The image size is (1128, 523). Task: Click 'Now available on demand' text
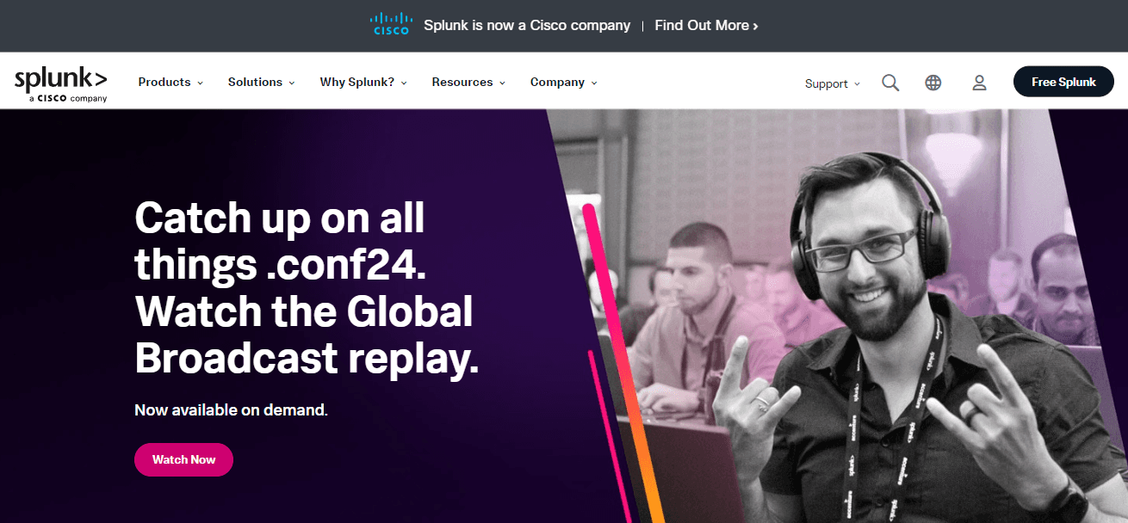[x=231, y=410]
